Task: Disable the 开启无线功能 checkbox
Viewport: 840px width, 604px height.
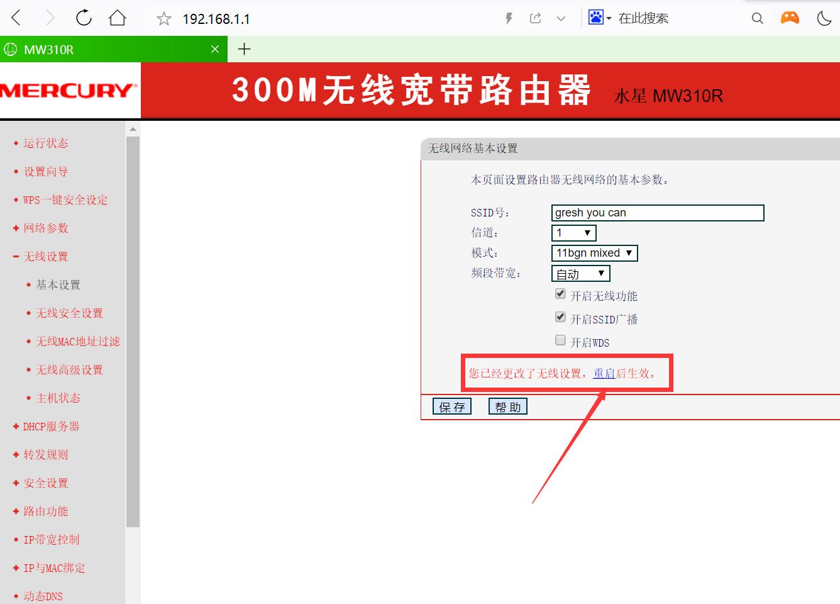Action: click(x=560, y=293)
